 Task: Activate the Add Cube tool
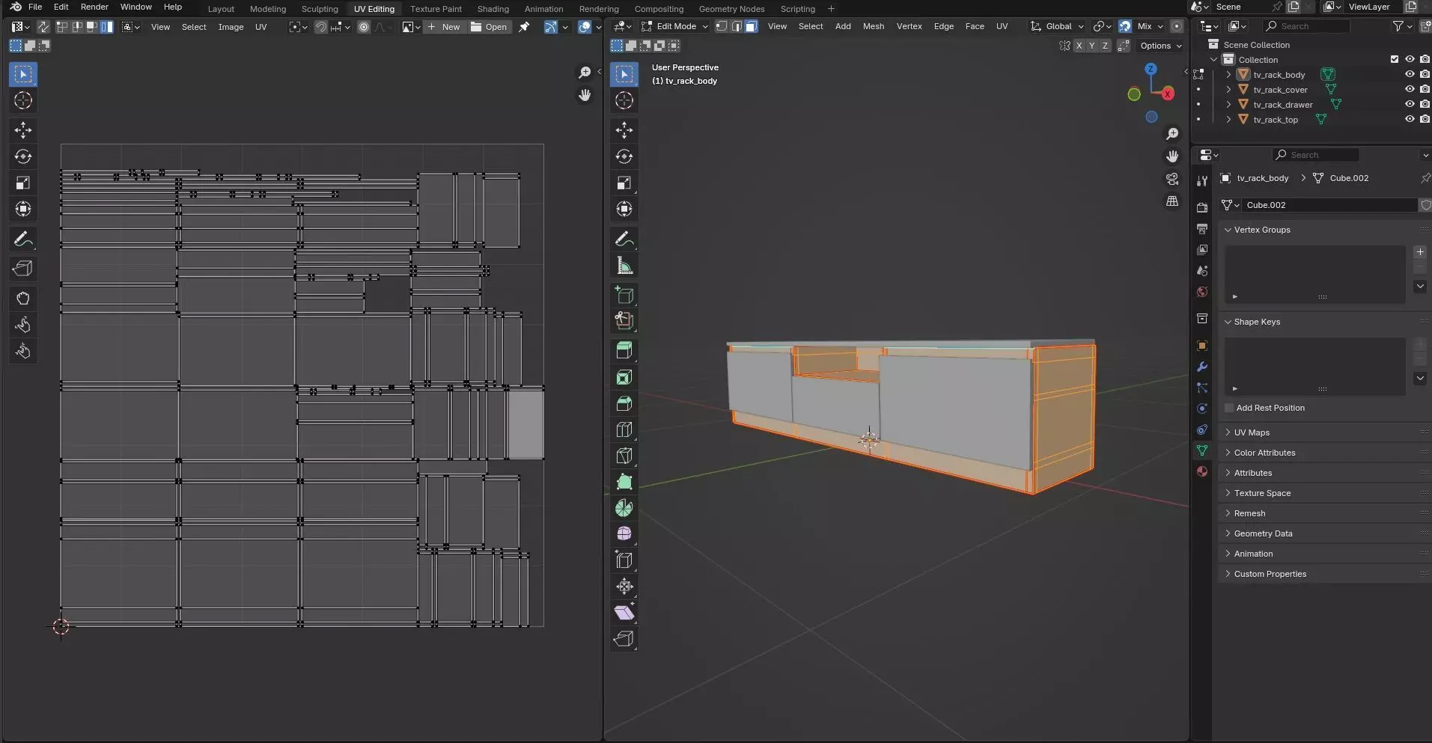[x=624, y=295]
